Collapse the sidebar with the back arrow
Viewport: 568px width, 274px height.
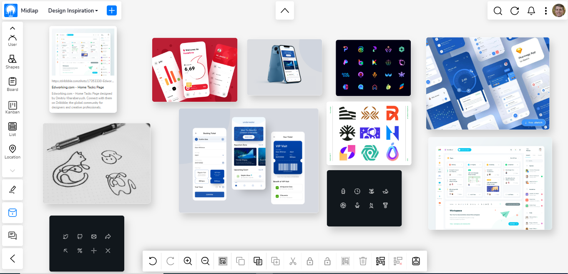tap(12, 258)
